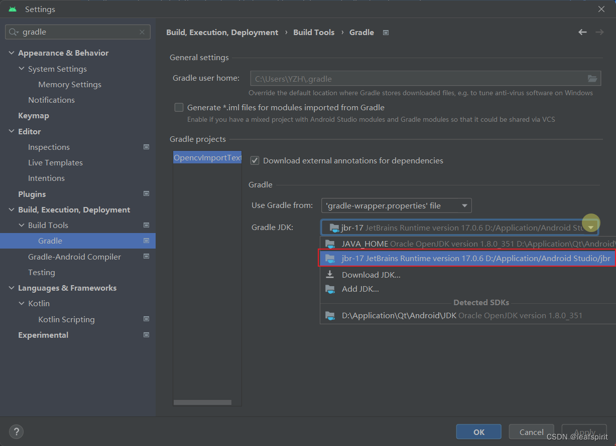Collapse the Build, Execution, Deployment section
Image resolution: width=616 pixels, height=446 pixels.
(x=11, y=209)
